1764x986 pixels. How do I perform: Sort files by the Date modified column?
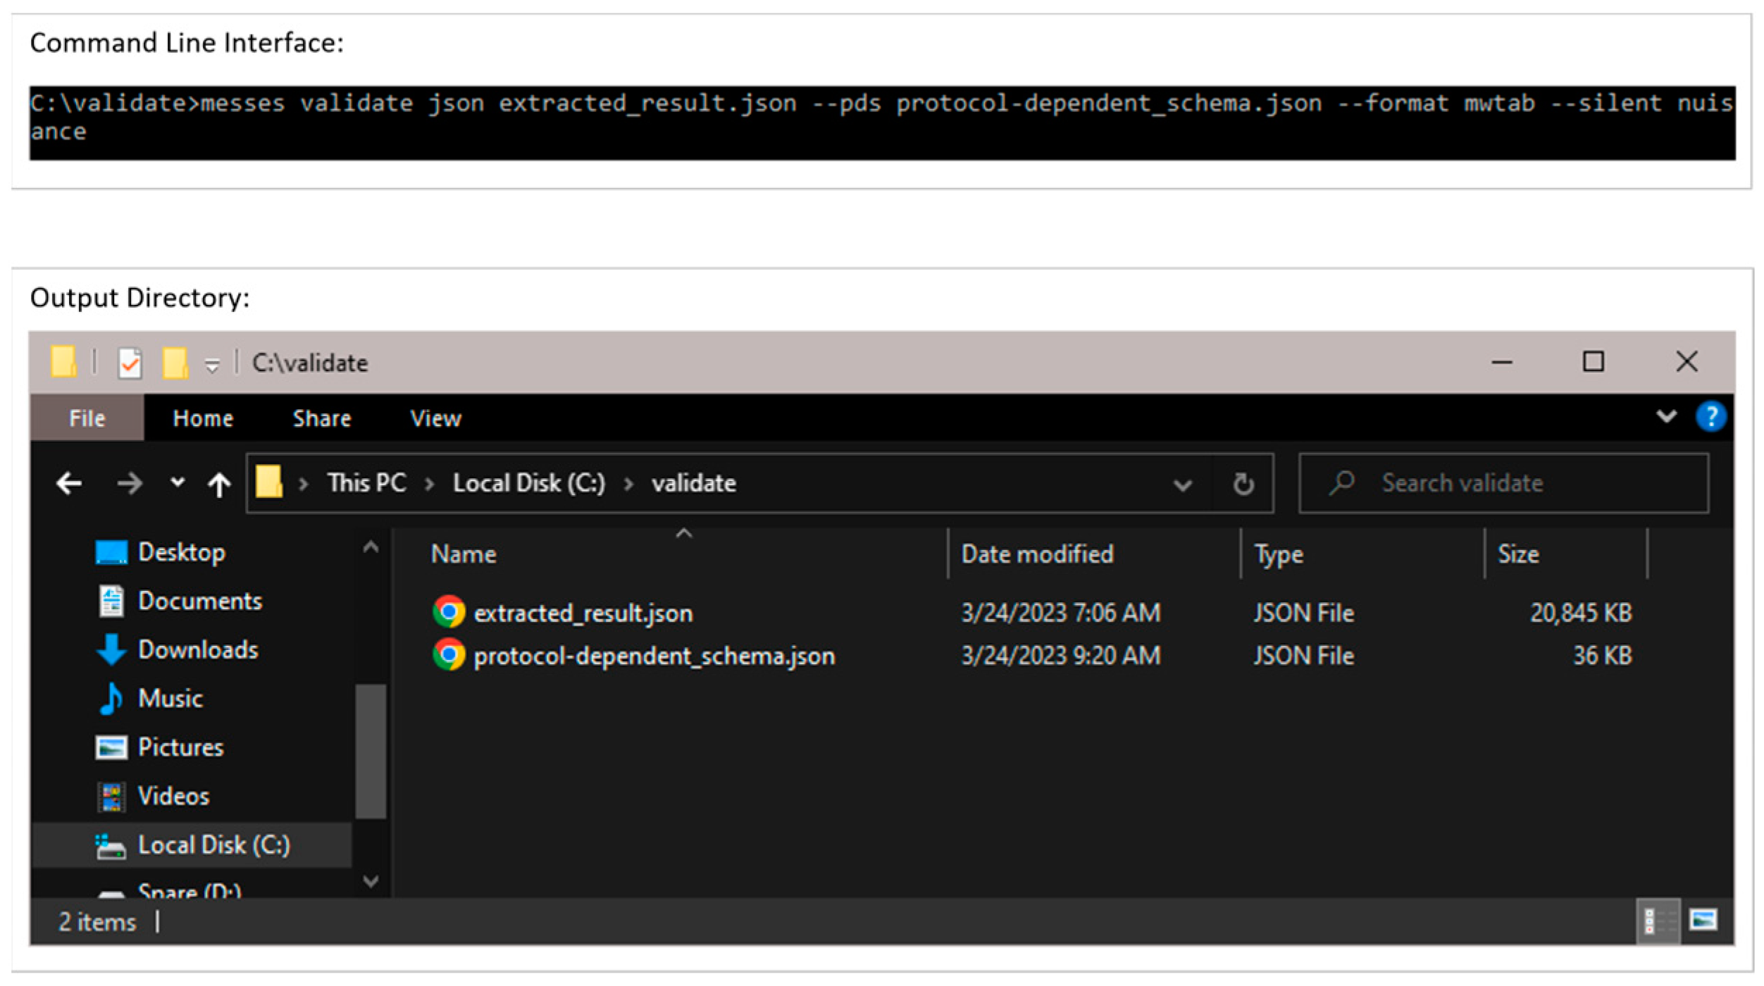click(1037, 554)
